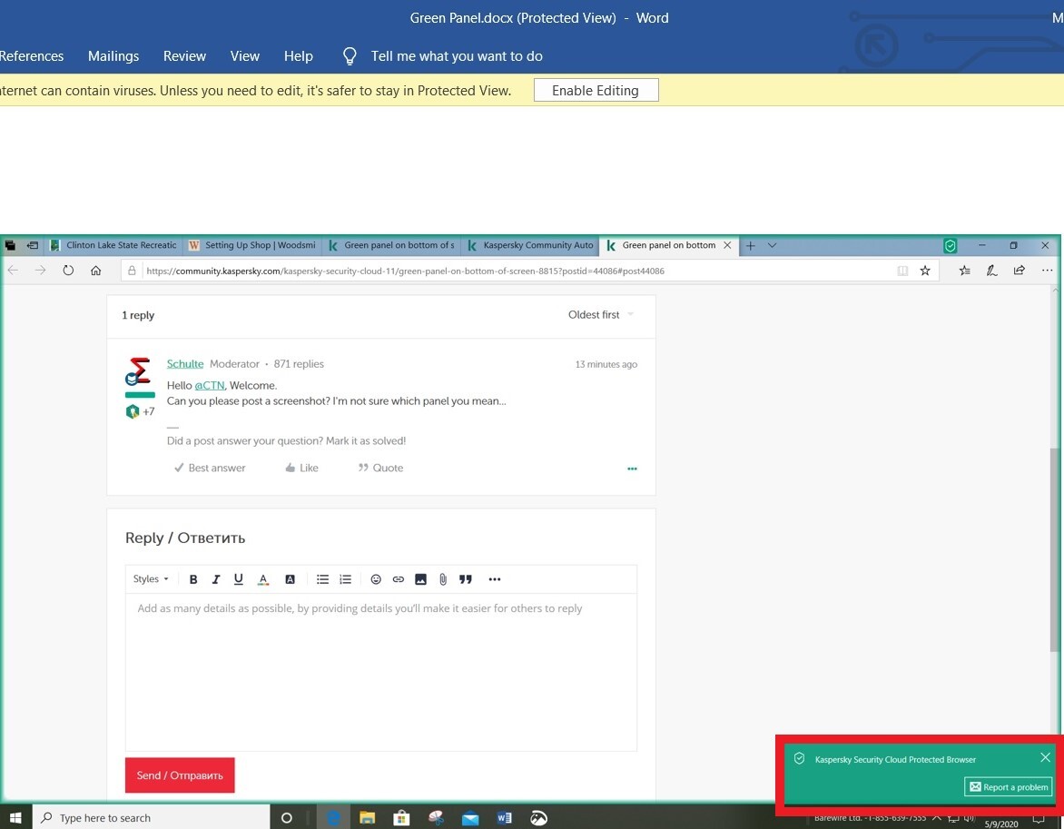Click the browser back arrow
Screen dimensions: 1064x829
coord(13,271)
